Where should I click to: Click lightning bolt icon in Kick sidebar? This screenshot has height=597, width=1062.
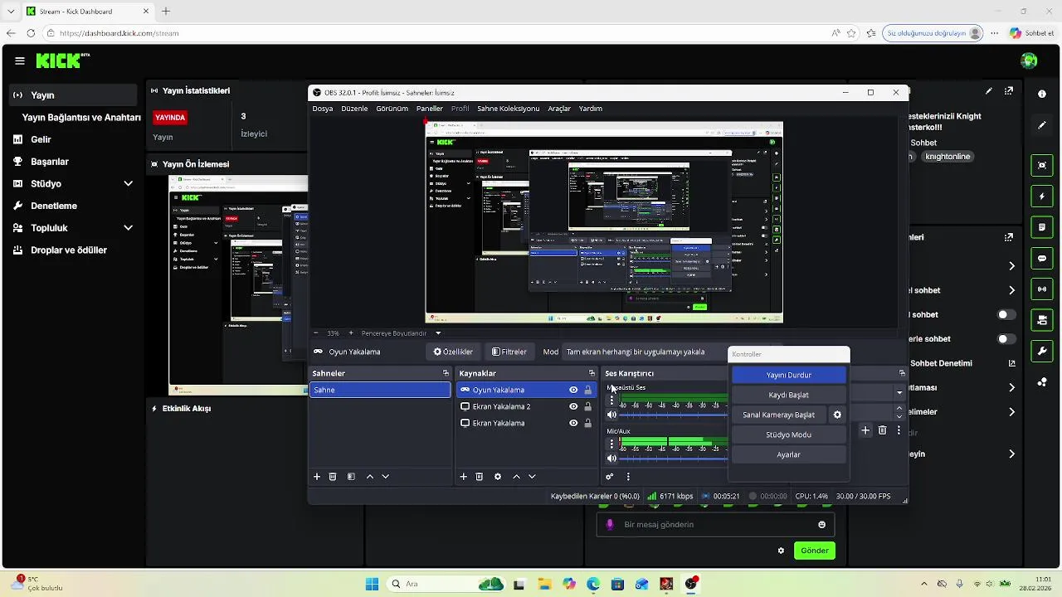(1042, 197)
